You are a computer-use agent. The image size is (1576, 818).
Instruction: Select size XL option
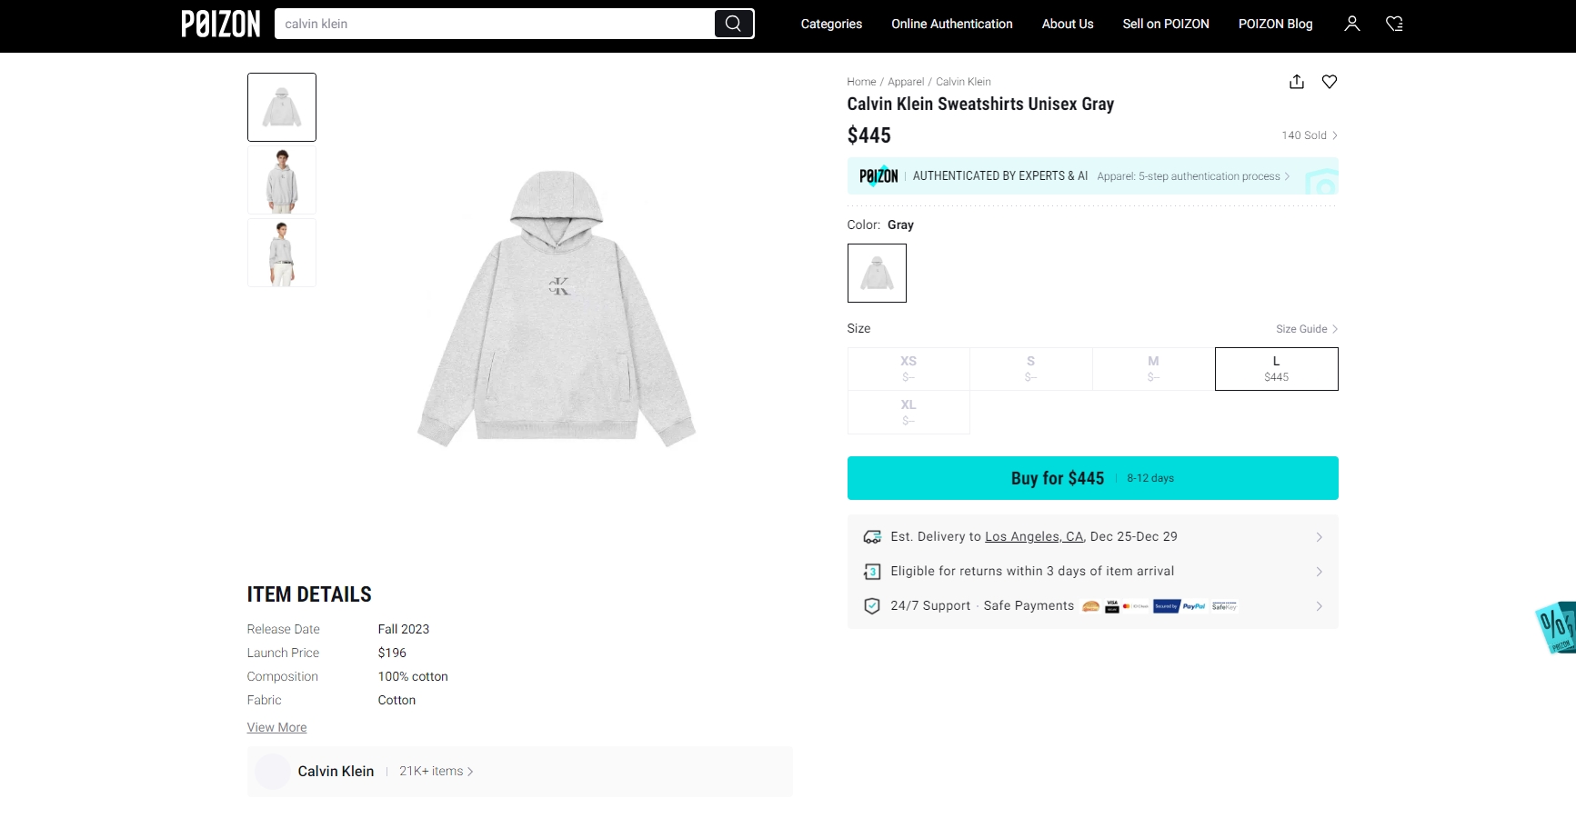tap(908, 413)
